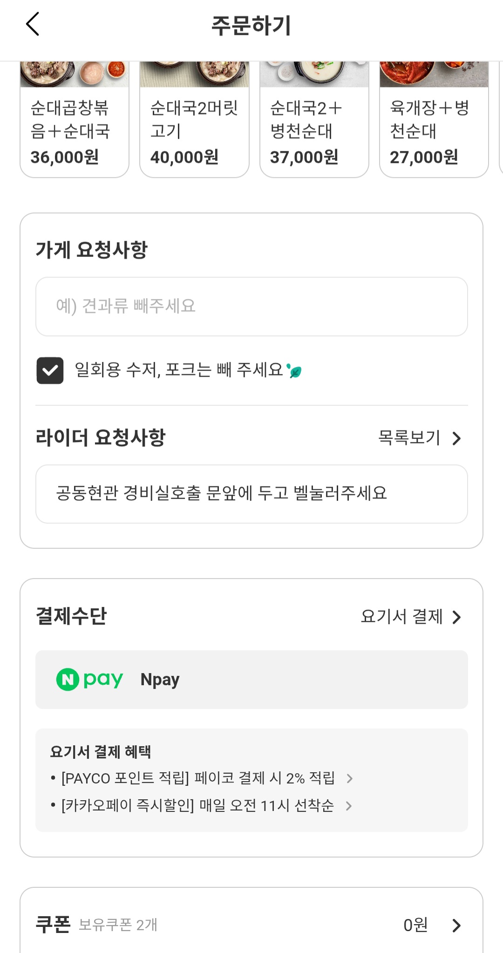Tap the 0원 coupon amount
503x953 pixels.
pos(415,925)
